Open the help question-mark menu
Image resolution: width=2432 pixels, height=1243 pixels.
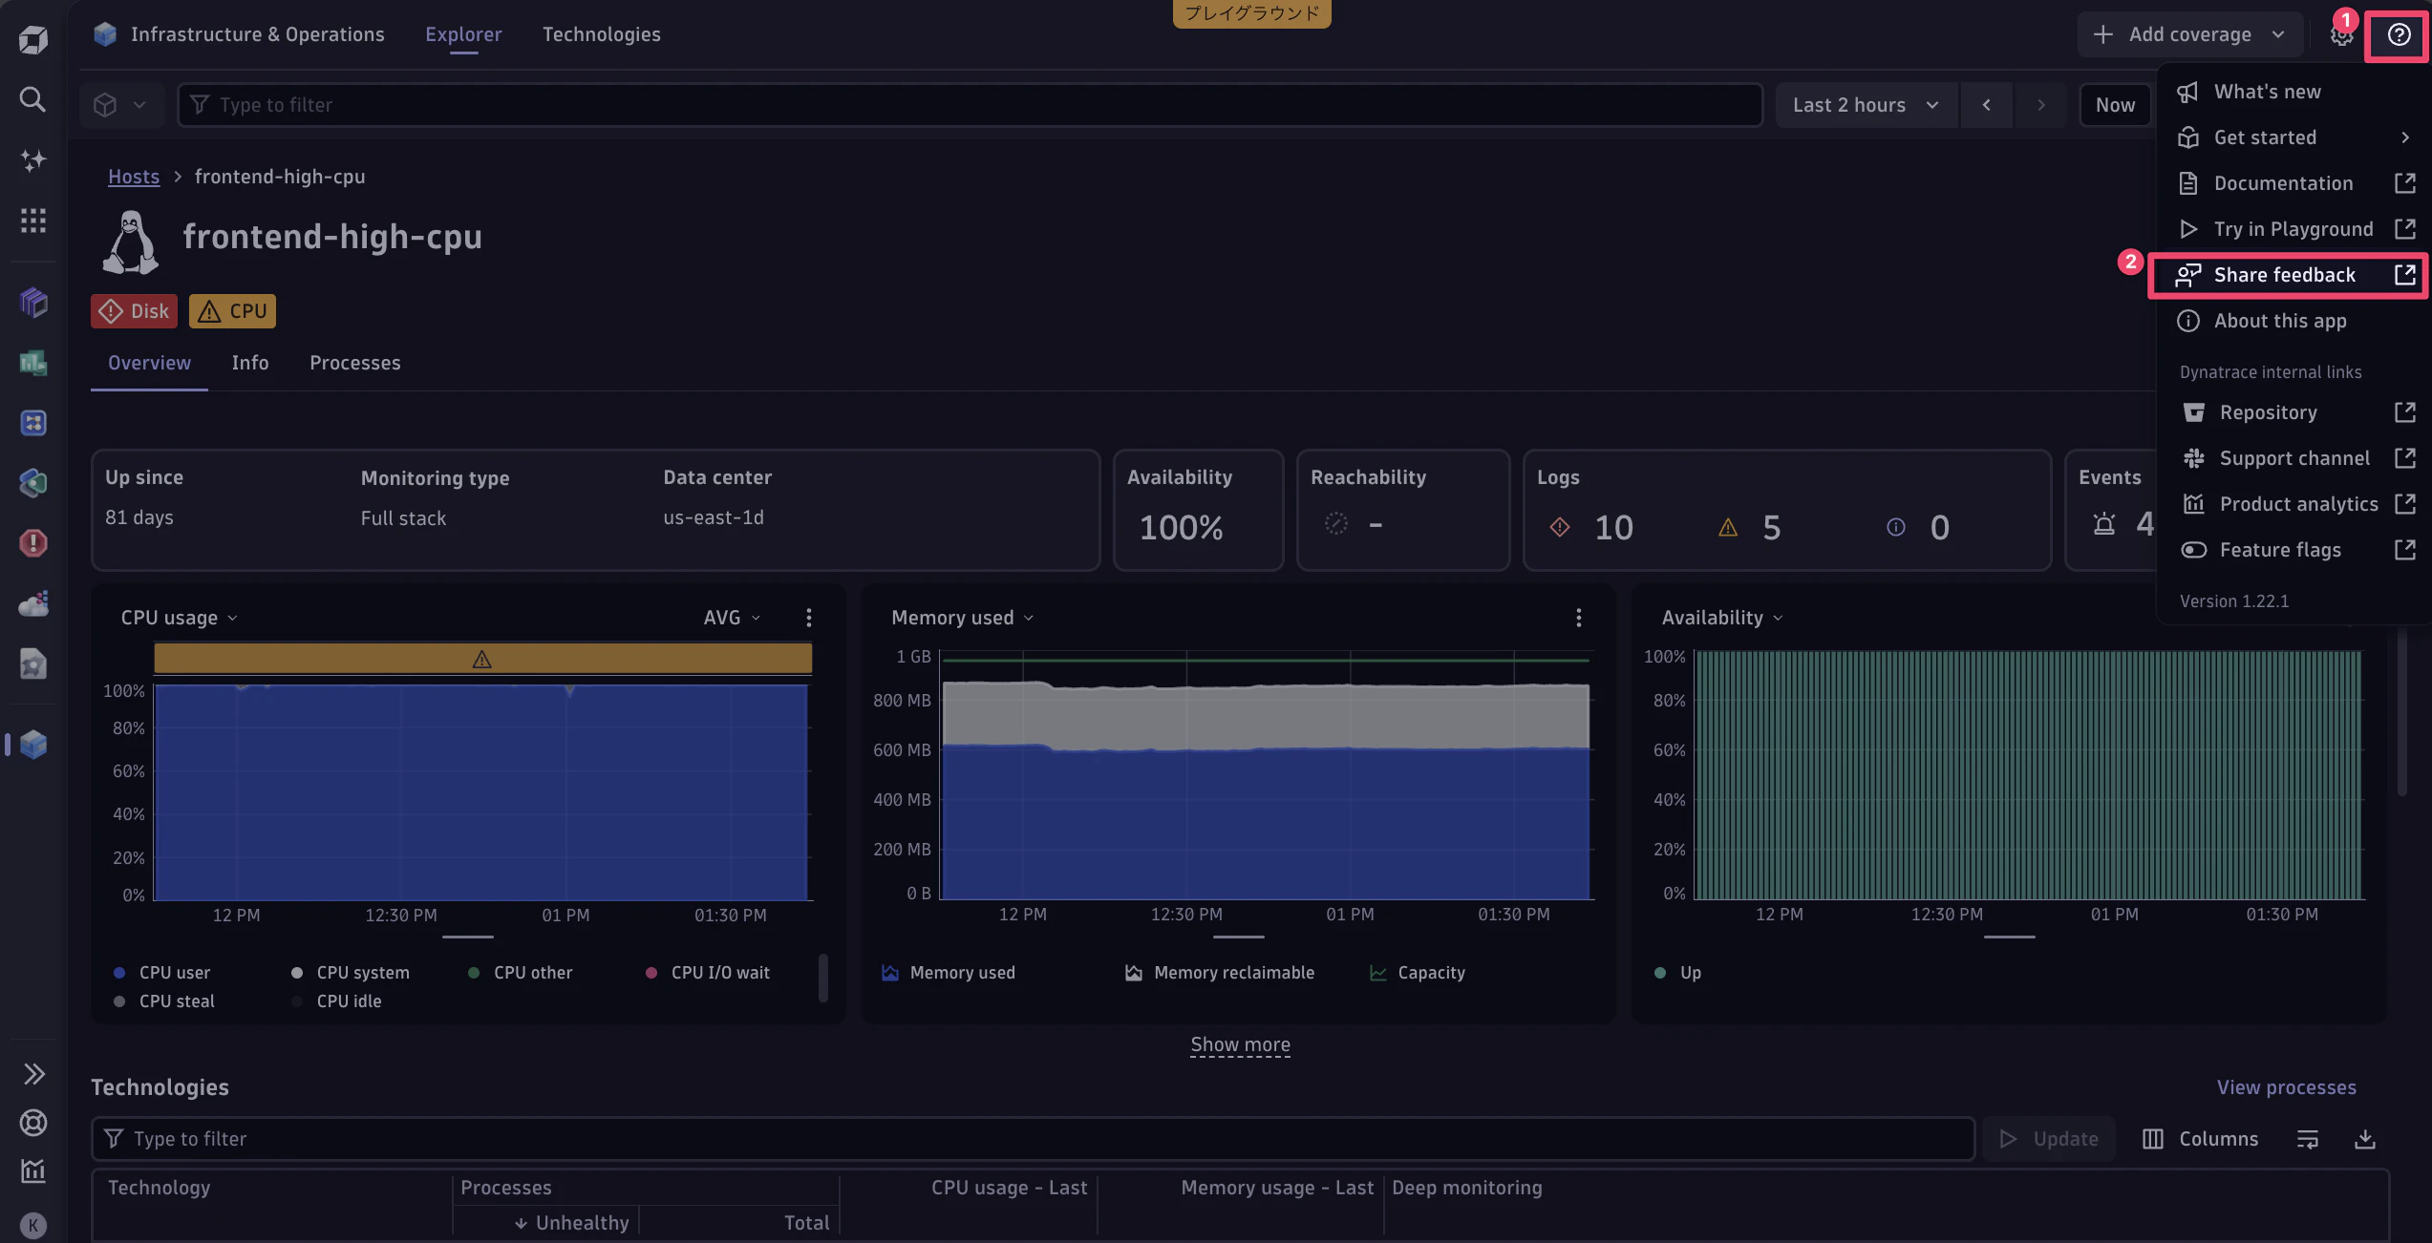[x=2399, y=35]
